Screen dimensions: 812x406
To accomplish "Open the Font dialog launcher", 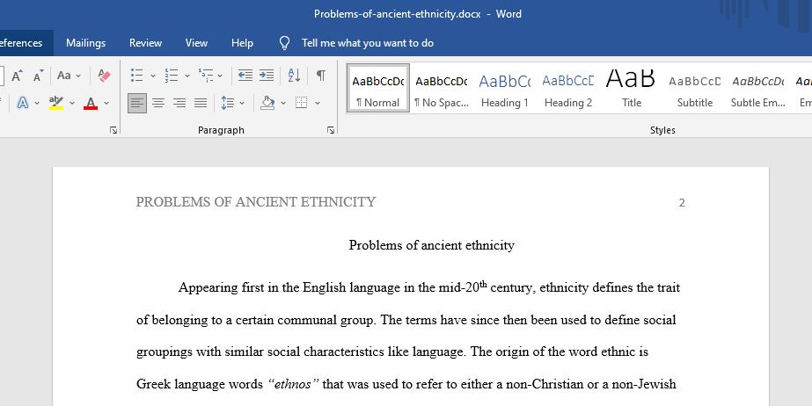I will tap(113, 130).
